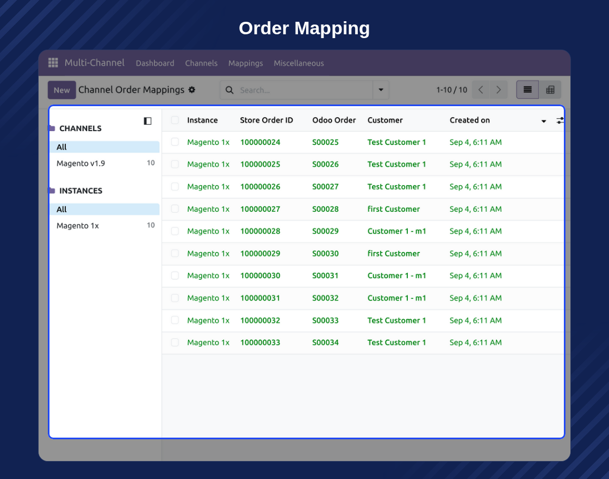Check the row for order 100000027

pos(175,209)
